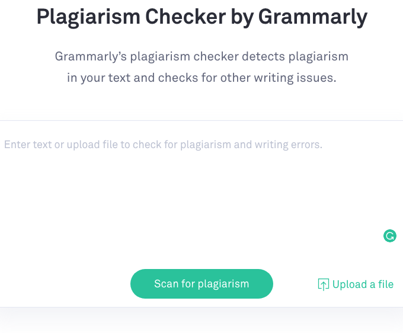Click the word "Upload" beside the arrow icon
The width and height of the screenshot is (403, 333).
[350, 284]
